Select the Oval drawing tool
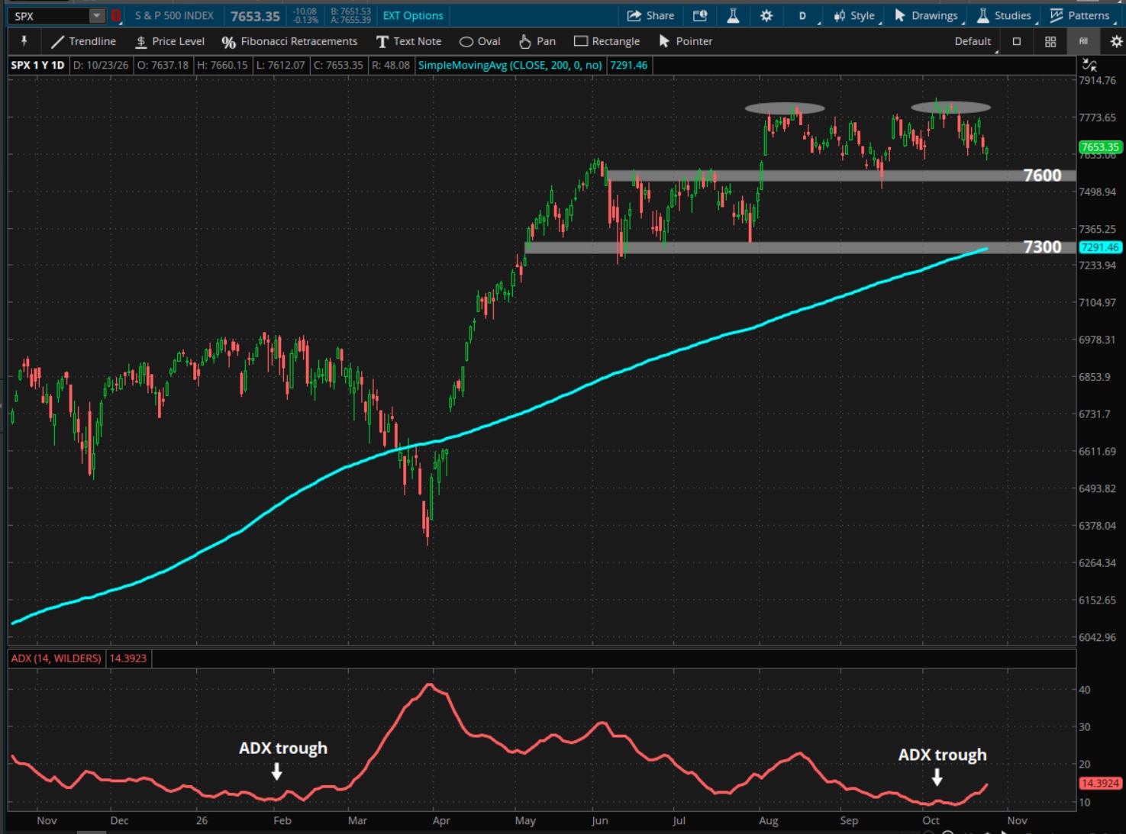This screenshot has width=1126, height=834. click(480, 41)
